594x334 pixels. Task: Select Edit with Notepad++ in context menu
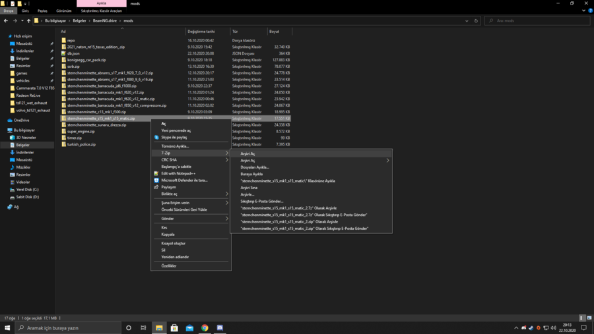coord(178,173)
